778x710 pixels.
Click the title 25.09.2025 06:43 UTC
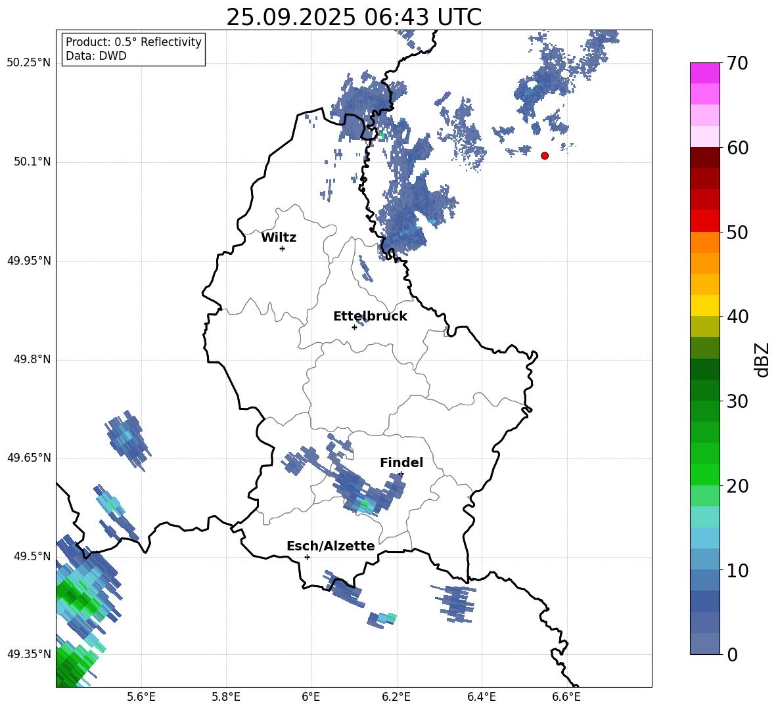[354, 17]
